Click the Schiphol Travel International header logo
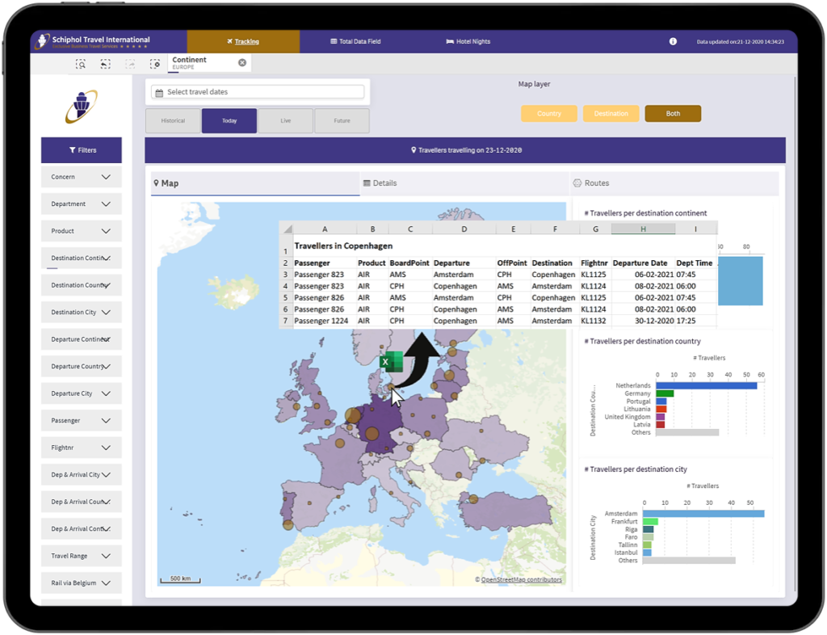The height and width of the screenshot is (635, 827). point(93,42)
